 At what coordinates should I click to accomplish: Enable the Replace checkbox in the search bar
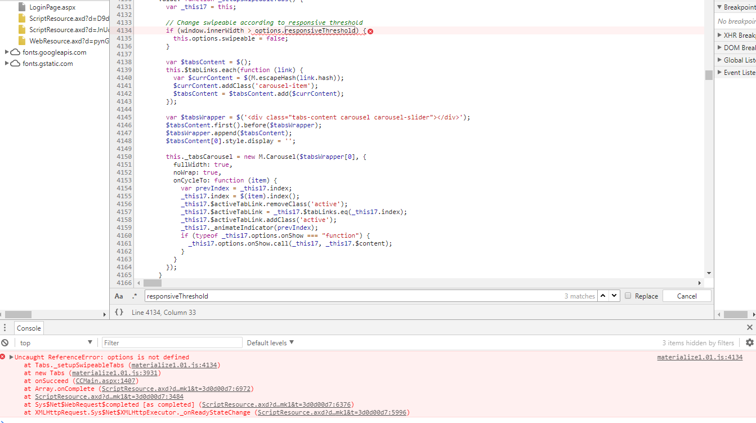[628, 295]
